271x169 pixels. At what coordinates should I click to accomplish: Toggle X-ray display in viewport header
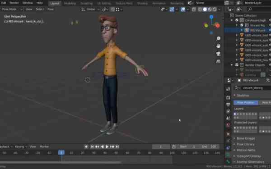194,9
